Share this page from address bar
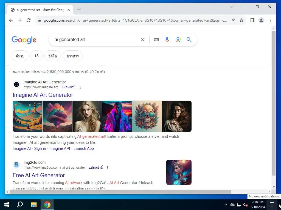Viewport: 281px width, 210px height. 233,20
